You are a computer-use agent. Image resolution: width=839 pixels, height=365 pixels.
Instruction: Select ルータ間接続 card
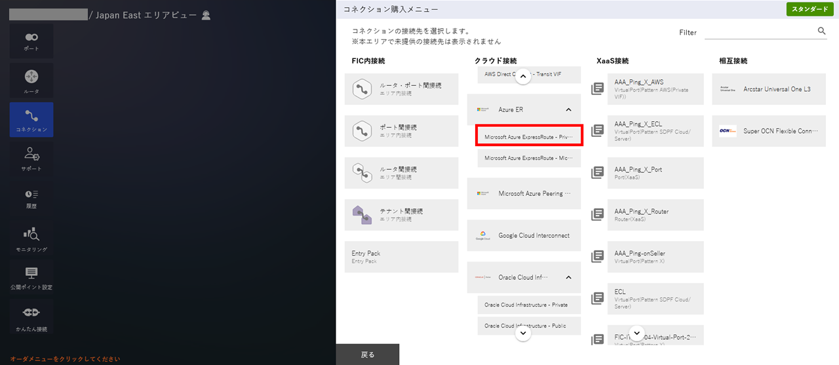tap(402, 173)
